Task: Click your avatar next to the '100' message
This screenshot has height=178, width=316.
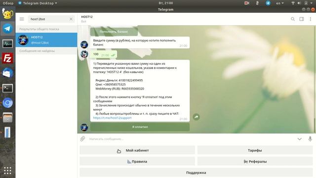Action: [84, 54]
